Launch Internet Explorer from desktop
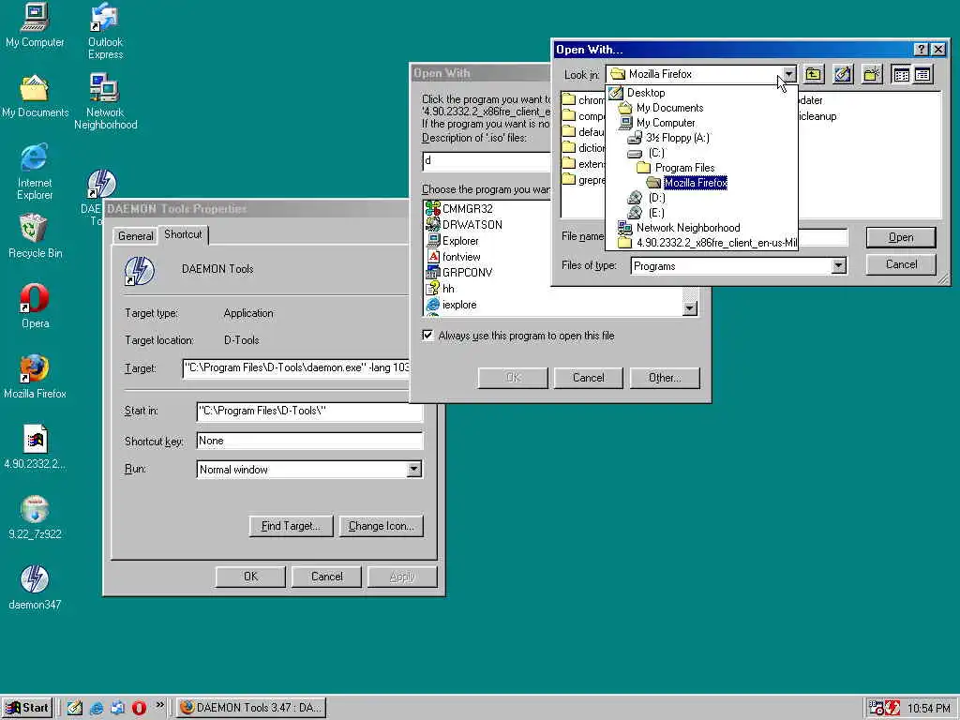 (x=35, y=172)
